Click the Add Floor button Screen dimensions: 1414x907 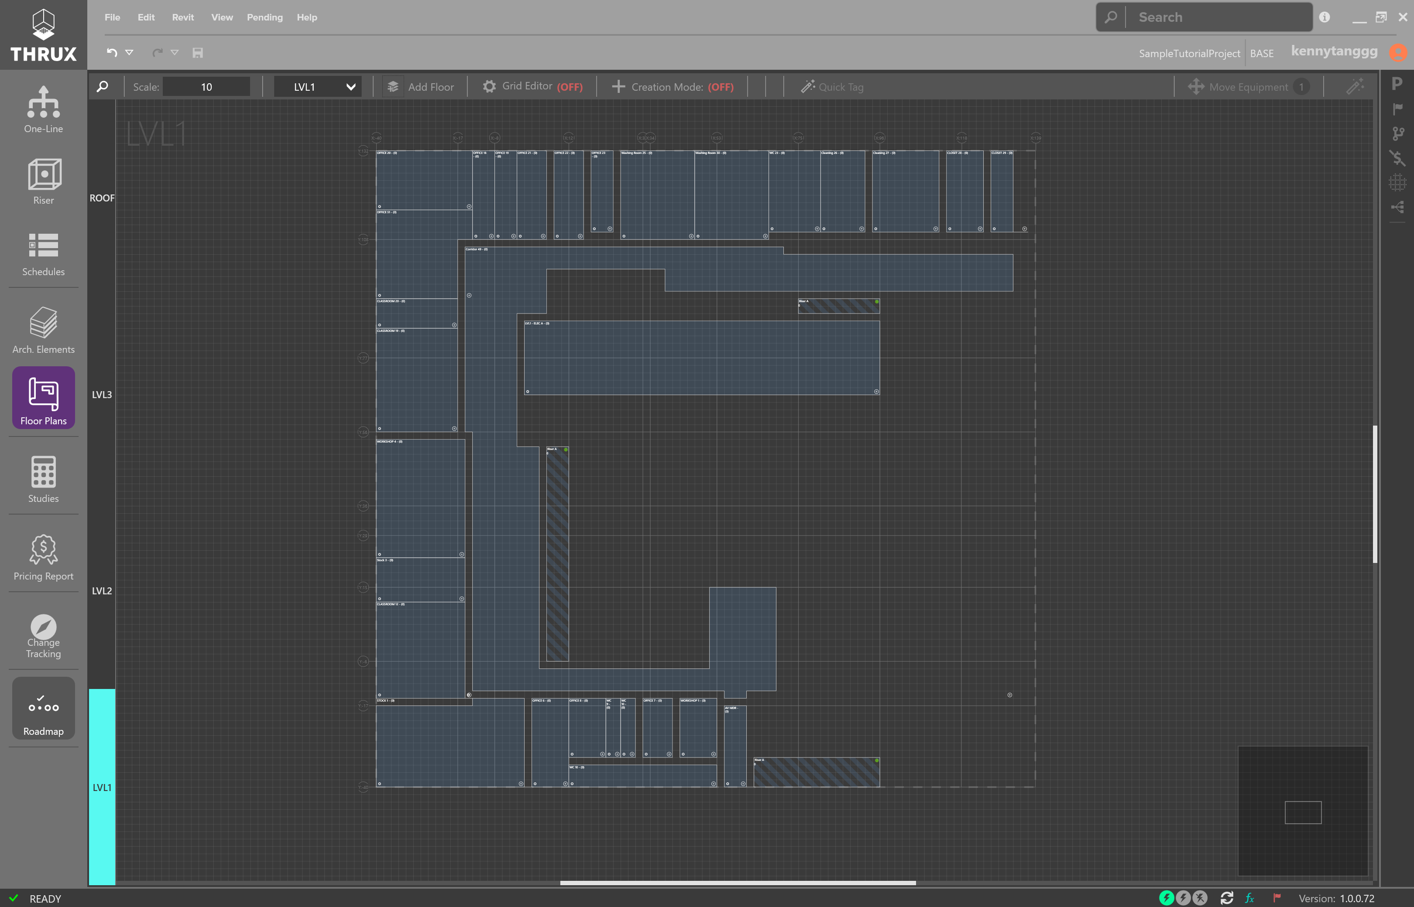[x=420, y=87]
